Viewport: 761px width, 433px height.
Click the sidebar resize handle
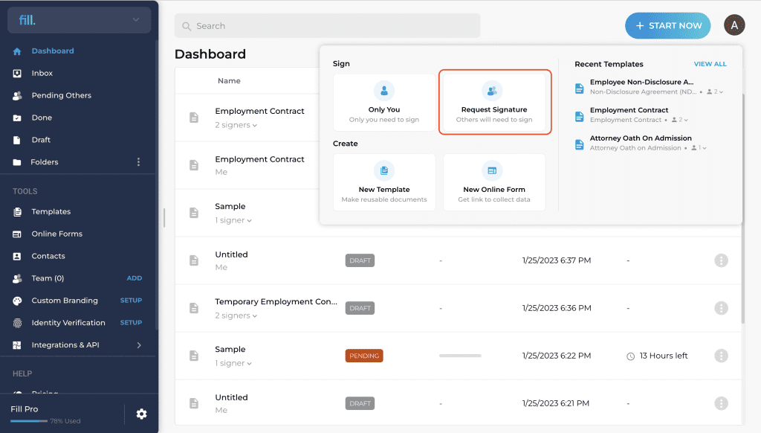pos(164,218)
